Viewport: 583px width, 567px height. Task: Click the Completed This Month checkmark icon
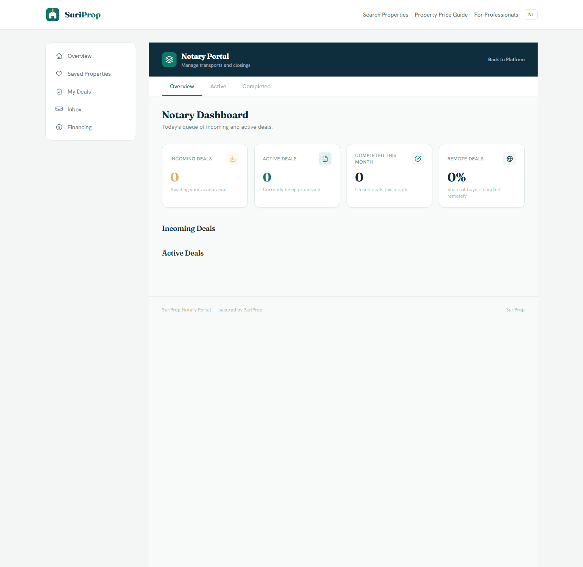click(x=418, y=159)
